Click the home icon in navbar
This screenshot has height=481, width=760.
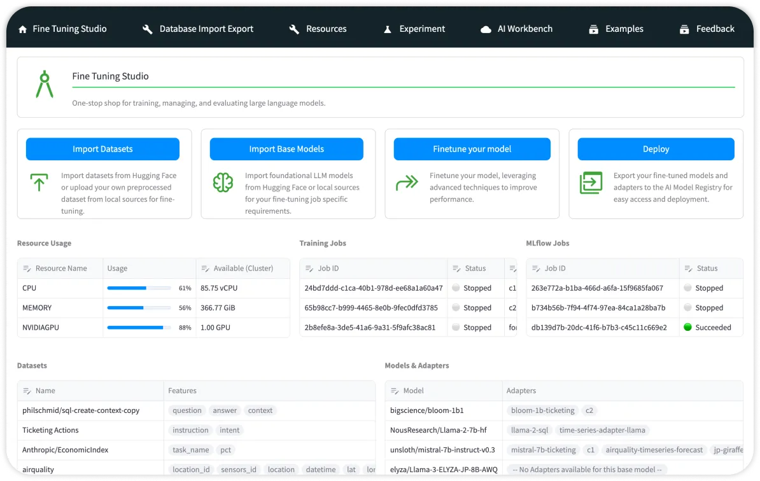22,29
